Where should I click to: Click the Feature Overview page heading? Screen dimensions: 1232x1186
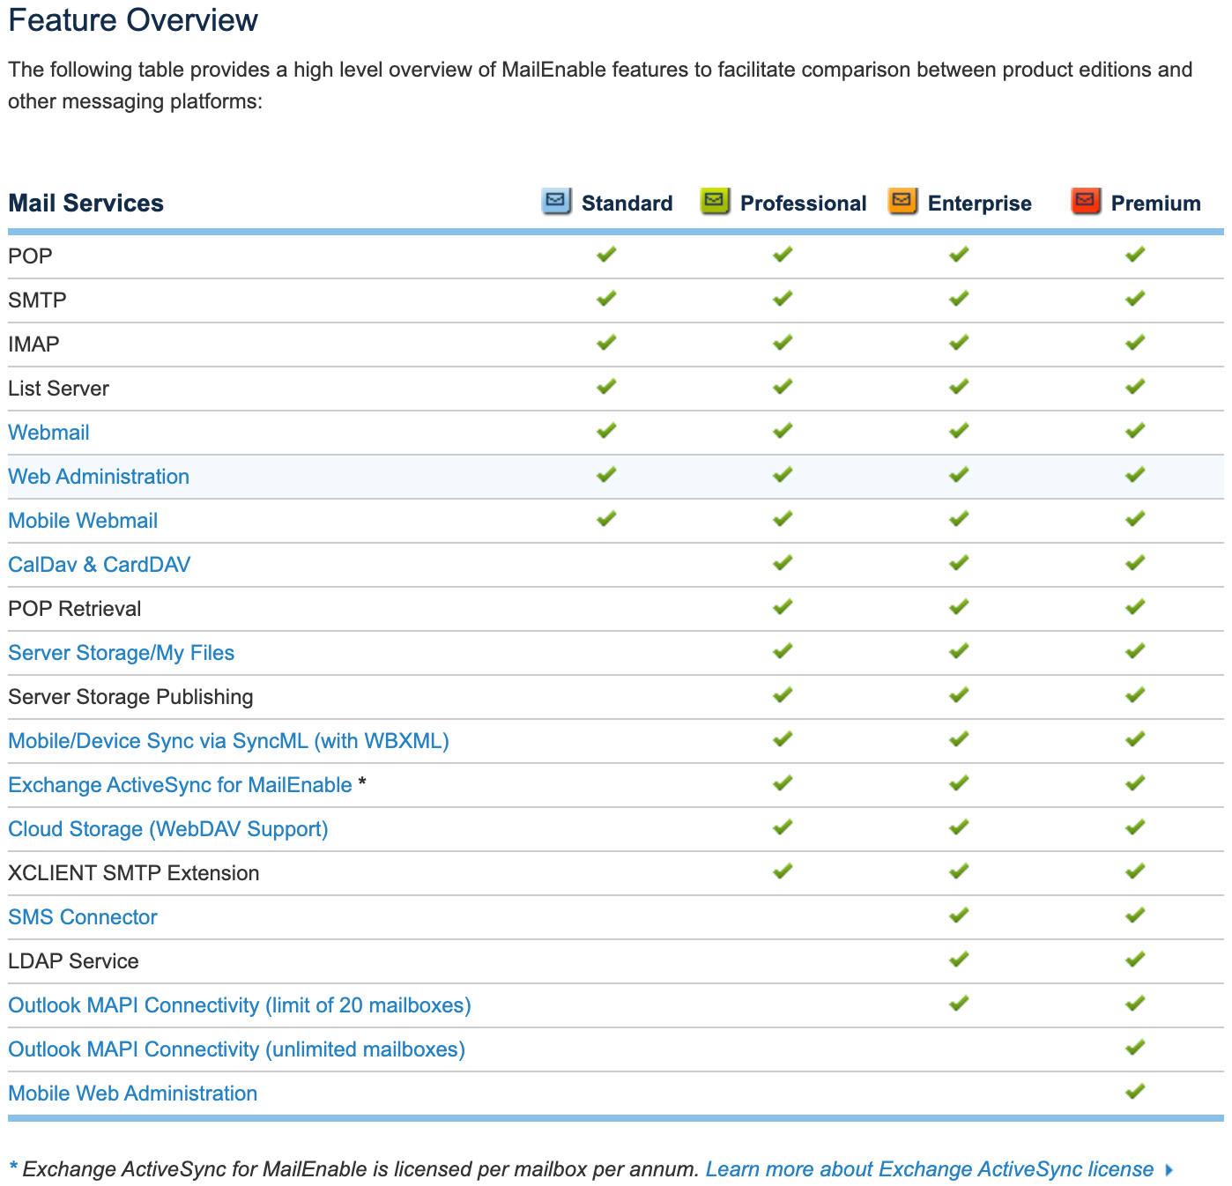pyautogui.click(x=133, y=20)
